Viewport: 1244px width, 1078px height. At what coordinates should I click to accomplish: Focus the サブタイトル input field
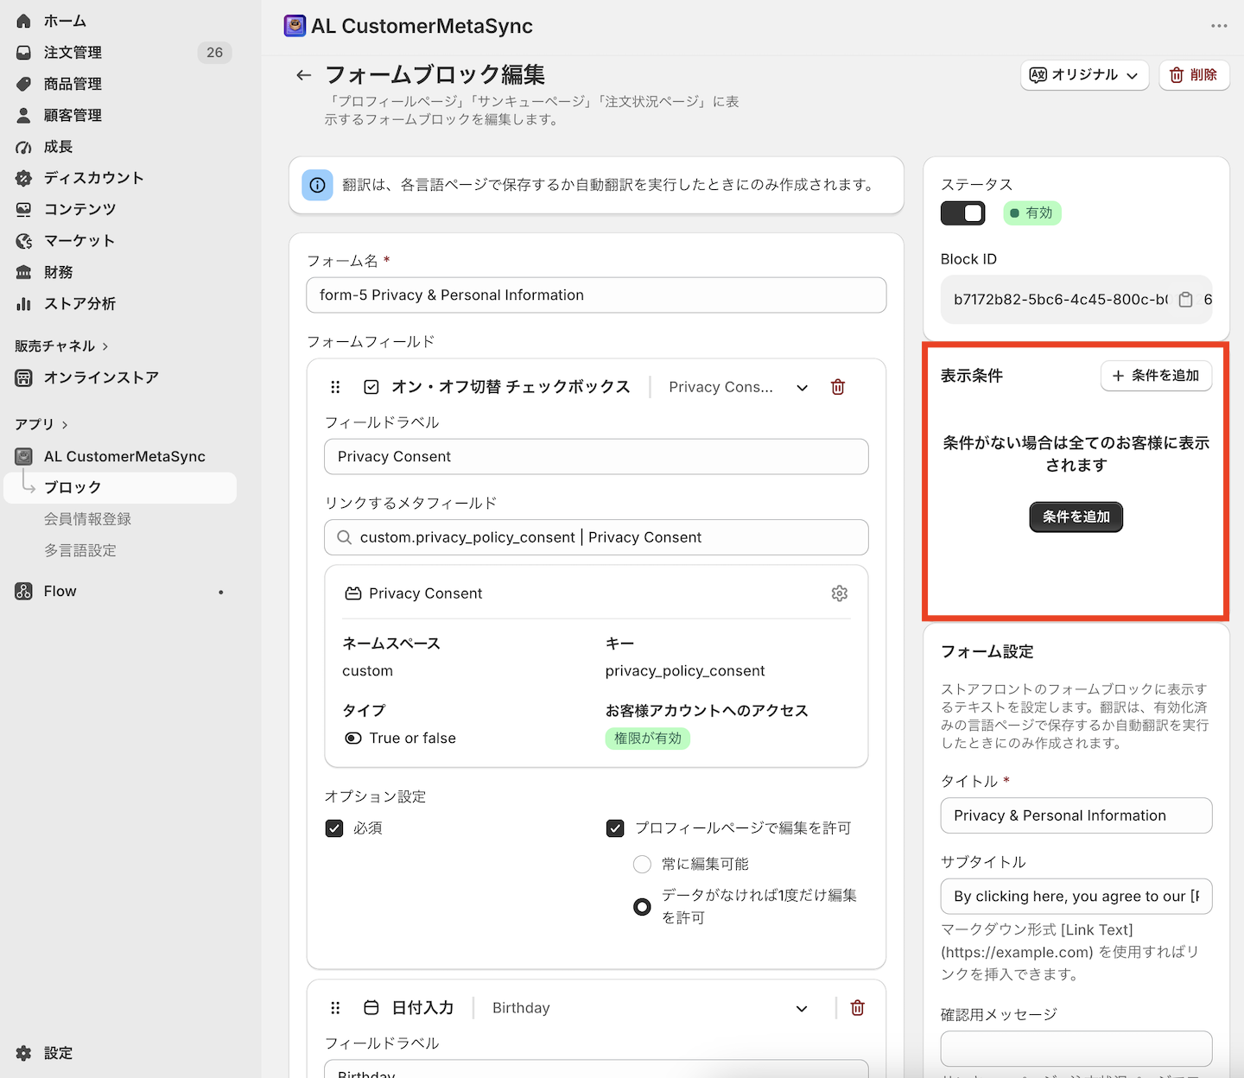(x=1076, y=897)
